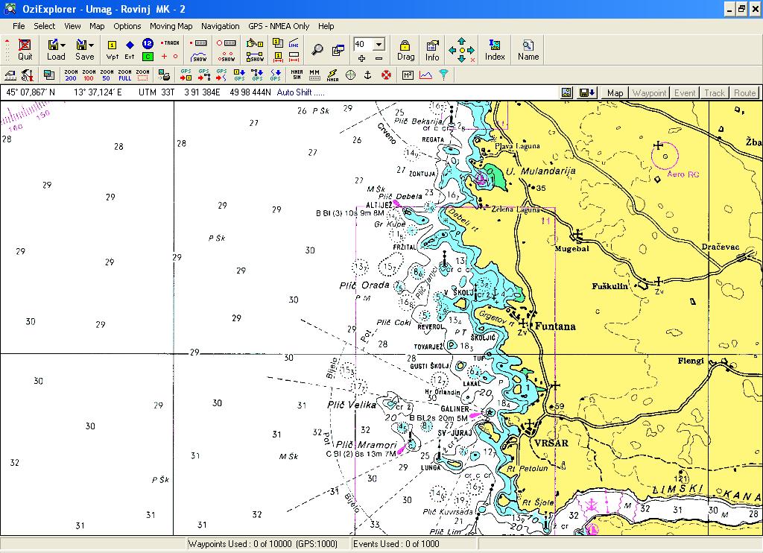Open the Moving Map menu
The image size is (763, 553).
(x=171, y=26)
